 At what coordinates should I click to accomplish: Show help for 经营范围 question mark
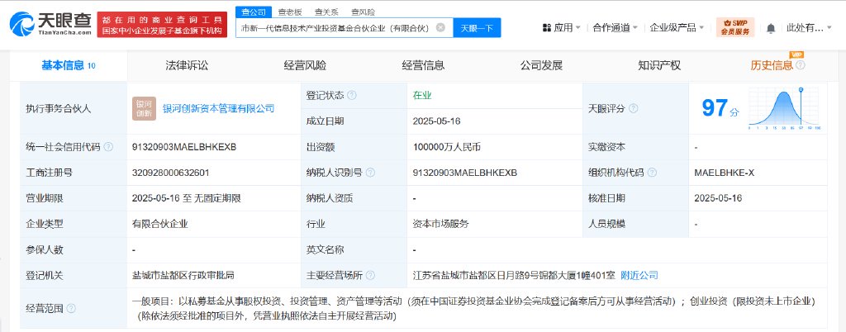tap(71, 308)
